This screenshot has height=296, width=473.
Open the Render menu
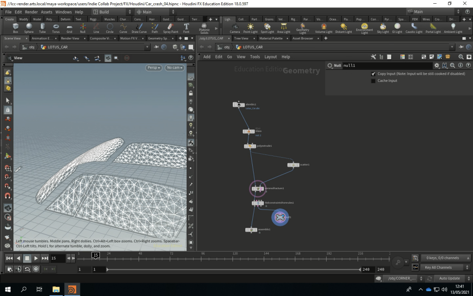coord(31,12)
